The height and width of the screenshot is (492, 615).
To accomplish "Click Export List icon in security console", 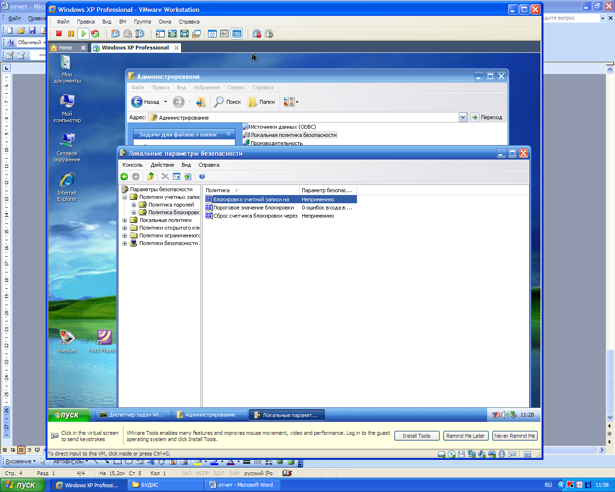I will pyautogui.click(x=187, y=176).
